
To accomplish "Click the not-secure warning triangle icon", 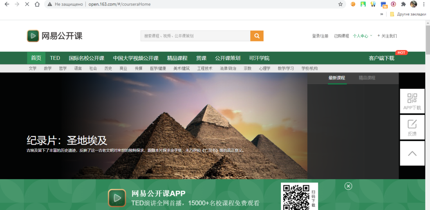I will [x=50, y=4].
